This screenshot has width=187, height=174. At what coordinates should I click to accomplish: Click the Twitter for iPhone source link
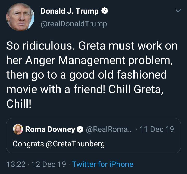(103, 164)
